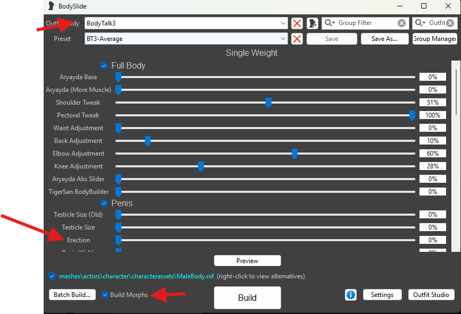Click the Outfit filter search field

click(x=436, y=23)
